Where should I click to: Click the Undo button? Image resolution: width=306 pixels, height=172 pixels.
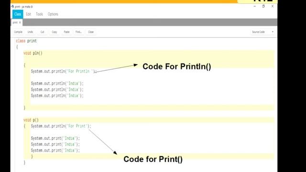(30, 32)
